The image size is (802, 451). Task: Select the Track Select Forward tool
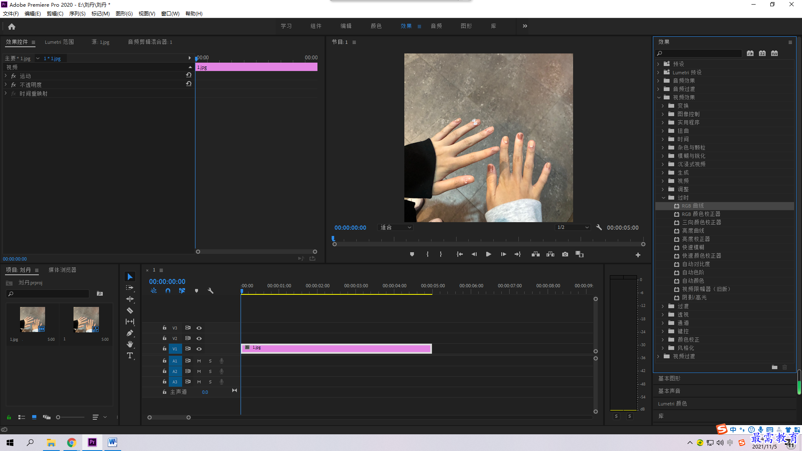point(130,288)
